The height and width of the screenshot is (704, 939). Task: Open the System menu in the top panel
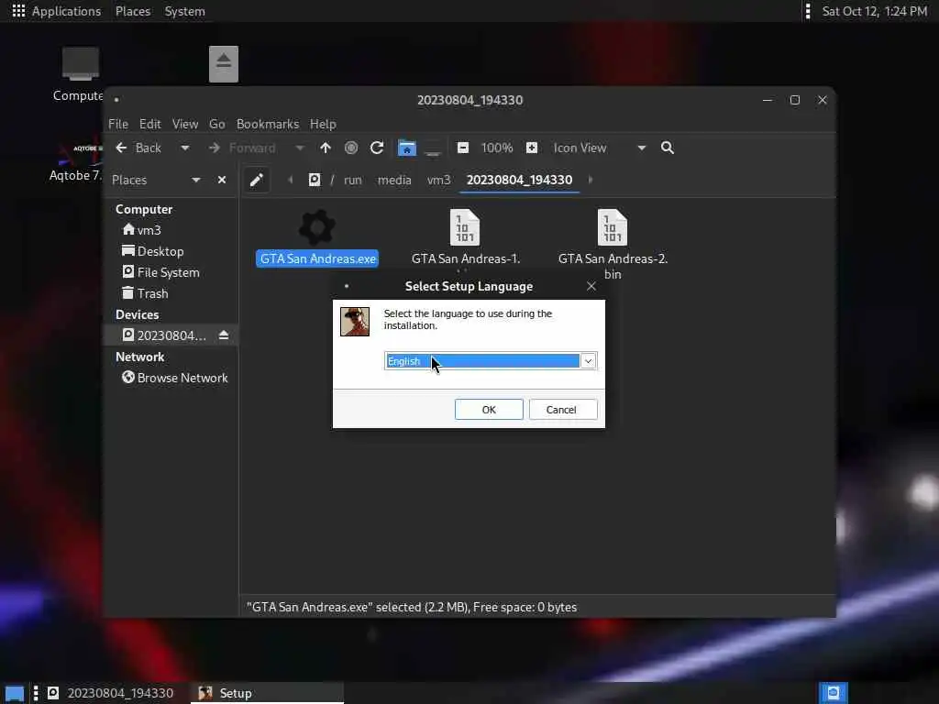tap(184, 11)
